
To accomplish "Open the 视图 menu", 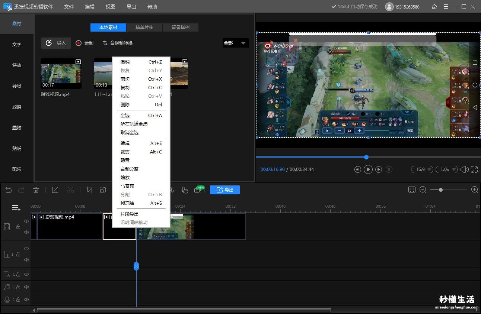I will pyautogui.click(x=111, y=7).
